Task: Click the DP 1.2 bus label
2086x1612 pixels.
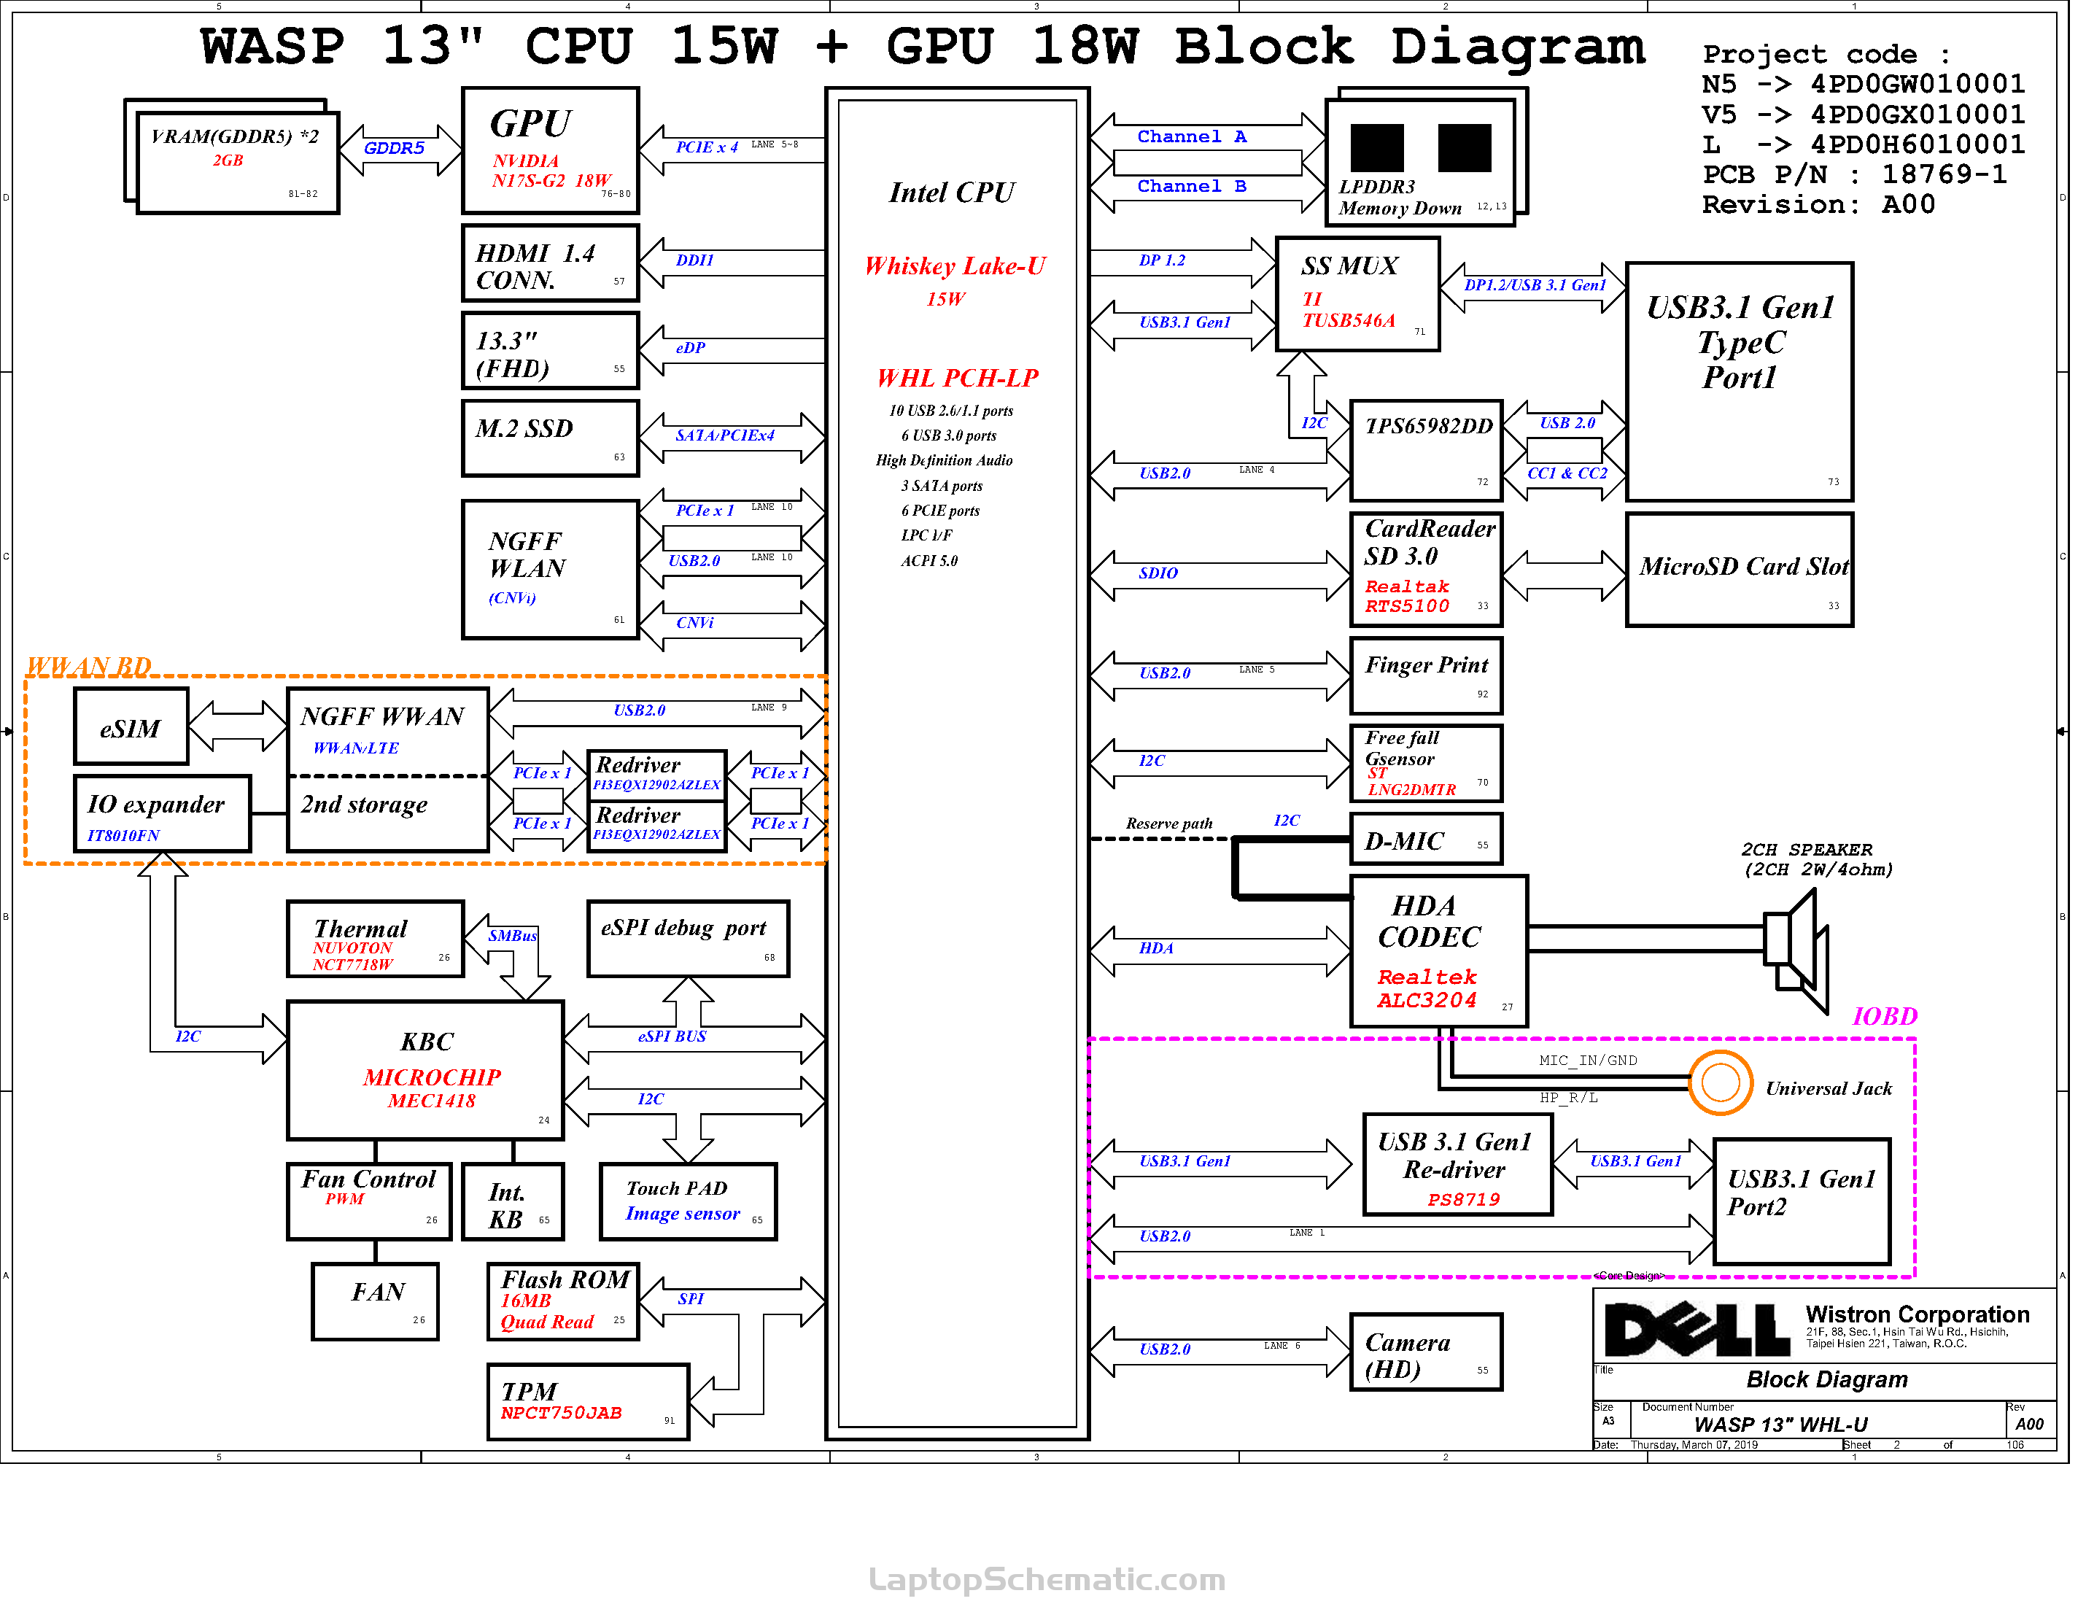Action: click(x=1161, y=260)
